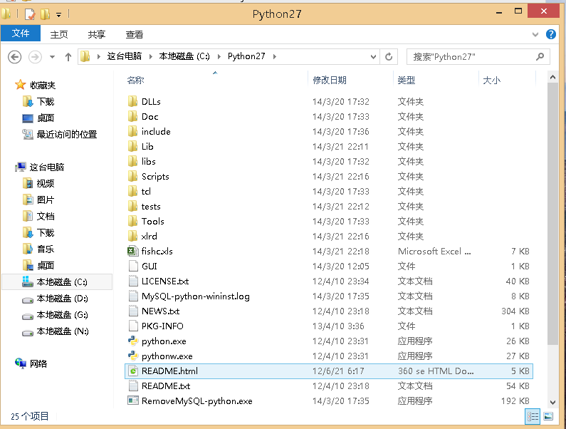Select the fishc.xls Excel file icon
The width and height of the screenshot is (566, 429).
coord(132,251)
